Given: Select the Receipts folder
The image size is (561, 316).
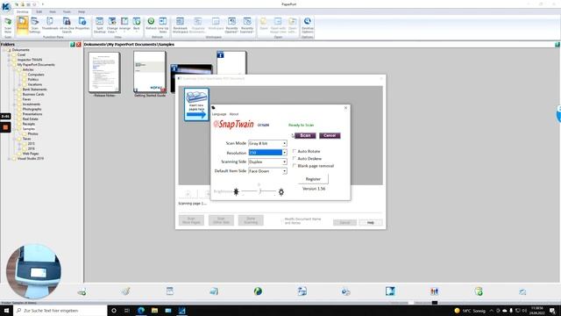Looking at the screenshot, I should (x=29, y=124).
